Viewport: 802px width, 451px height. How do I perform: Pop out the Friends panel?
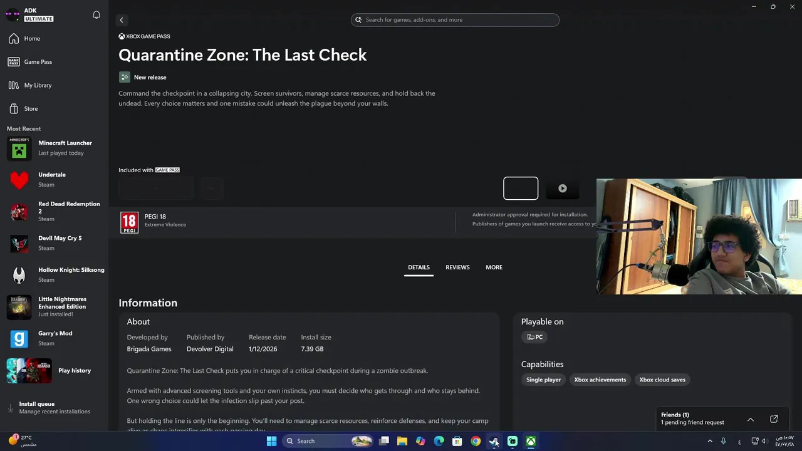pyautogui.click(x=774, y=419)
